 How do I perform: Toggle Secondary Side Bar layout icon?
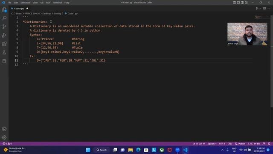point(242,3)
